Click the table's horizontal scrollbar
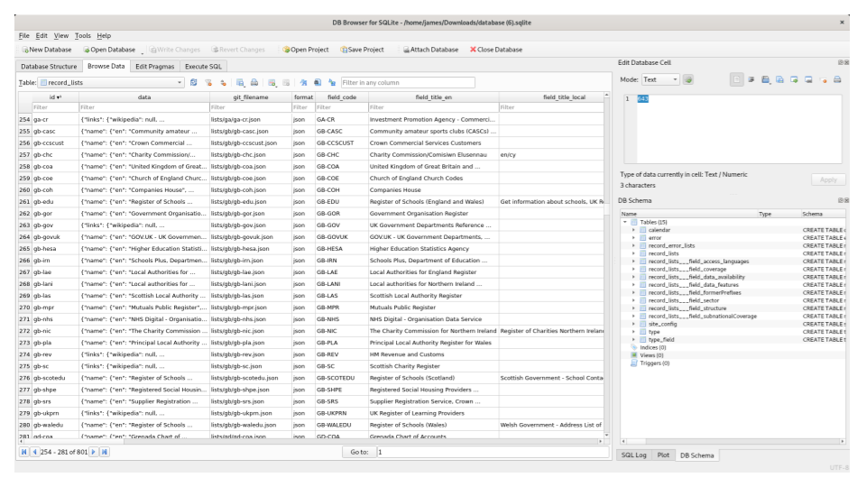The width and height of the screenshot is (866, 487). pyautogui.click(x=310, y=441)
